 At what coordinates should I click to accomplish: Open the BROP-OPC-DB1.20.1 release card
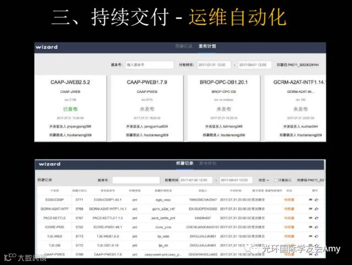pyautogui.click(x=224, y=108)
